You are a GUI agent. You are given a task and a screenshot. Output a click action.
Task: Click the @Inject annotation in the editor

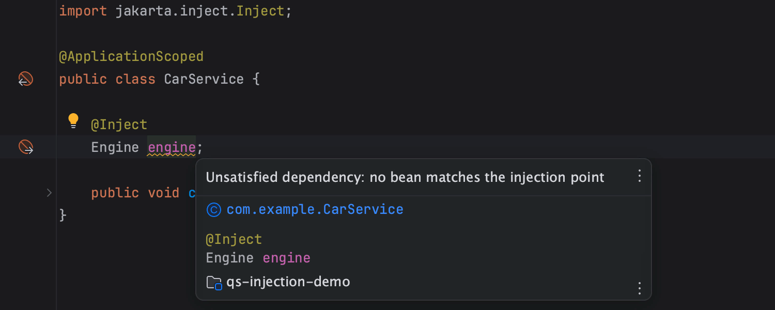pos(119,125)
